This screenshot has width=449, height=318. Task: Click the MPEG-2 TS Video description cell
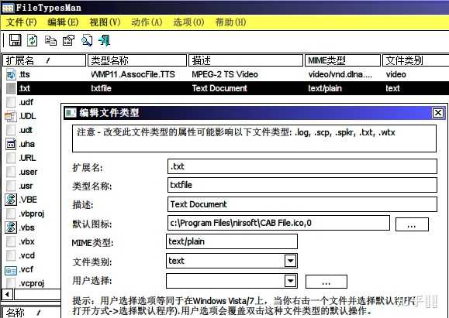(225, 74)
